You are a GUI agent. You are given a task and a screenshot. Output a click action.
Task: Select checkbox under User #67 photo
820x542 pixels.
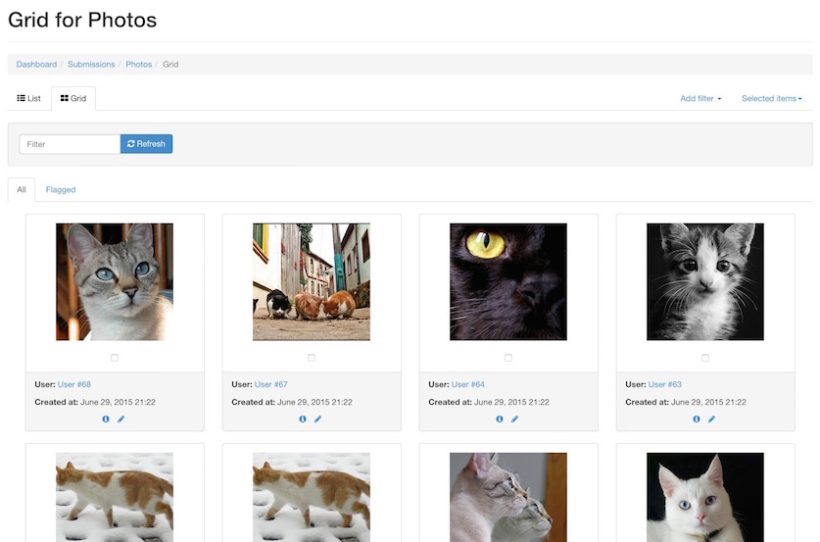[312, 358]
